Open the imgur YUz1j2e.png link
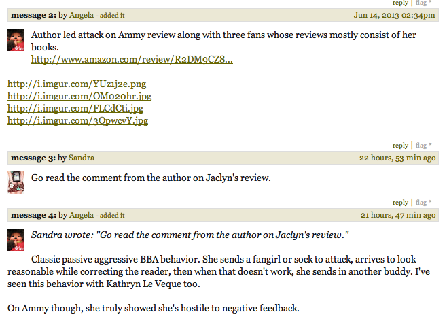 (x=77, y=84)
